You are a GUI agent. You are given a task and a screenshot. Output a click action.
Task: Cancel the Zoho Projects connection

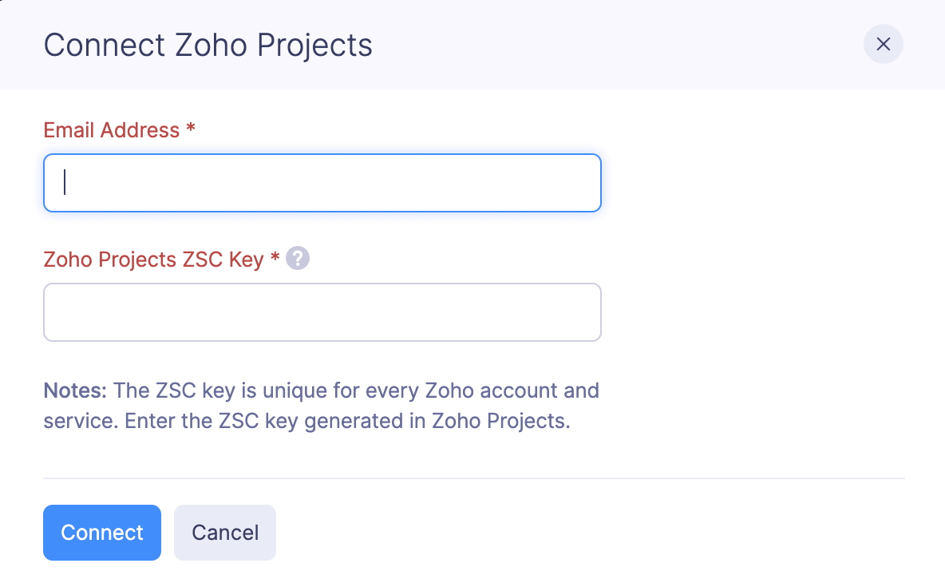(224, 533)
